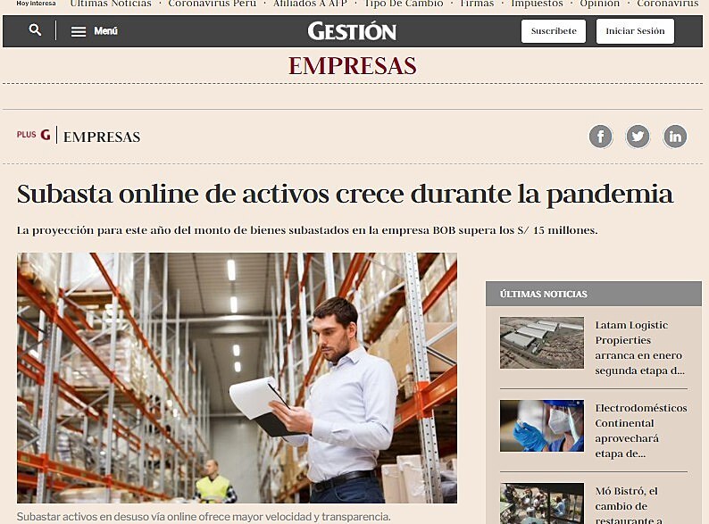Open Electrodomésticos Continental news headline

(641, 430)
